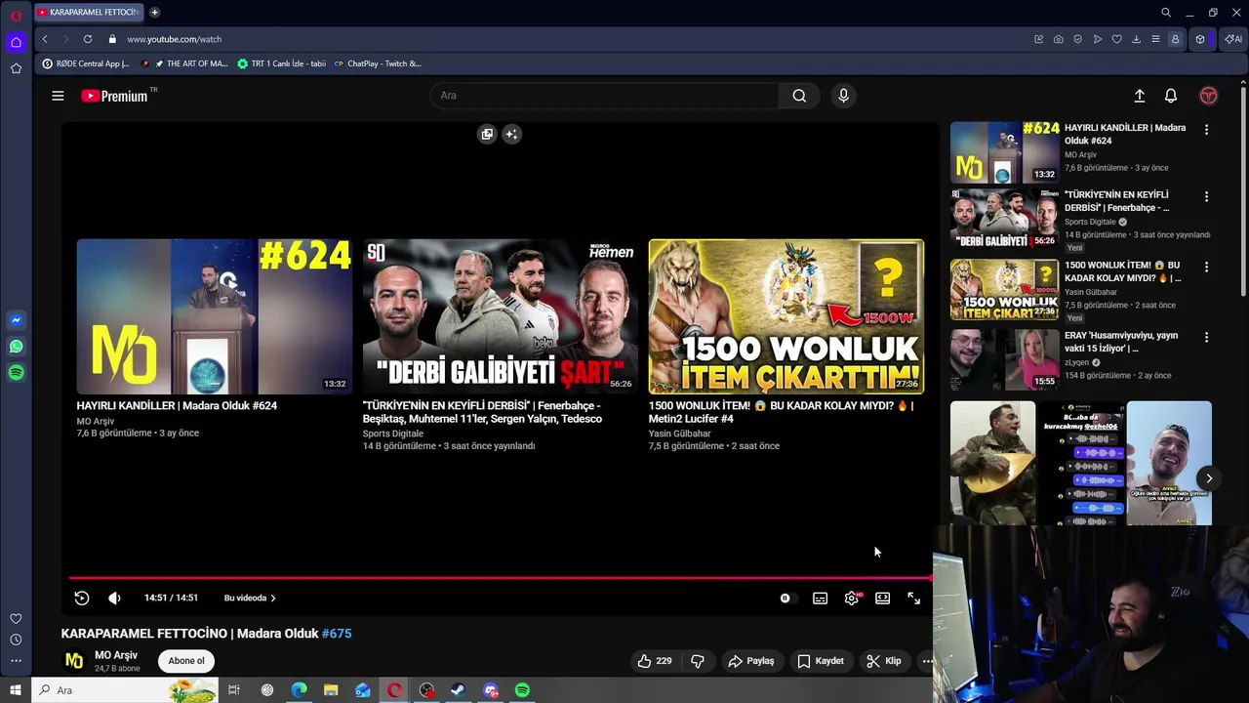Like the video with thumbs up 229

[654, 661]
